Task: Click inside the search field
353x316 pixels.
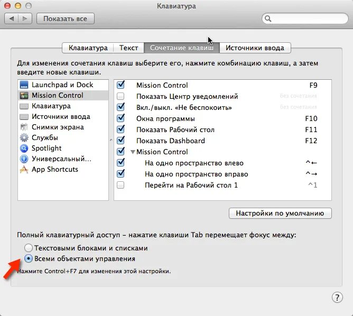Action: tap(305, 18)
